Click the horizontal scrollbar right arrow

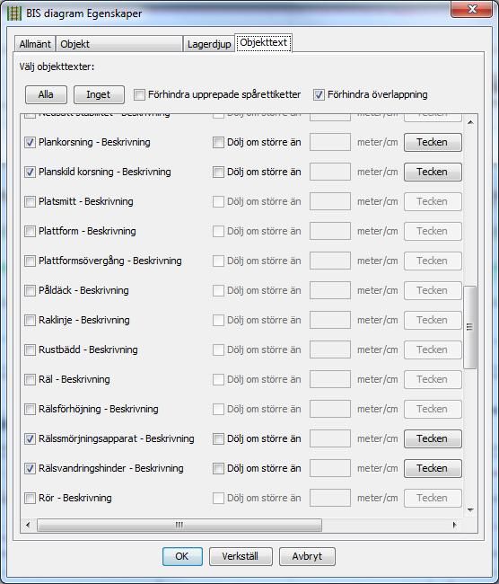click(x=454, y=526)
